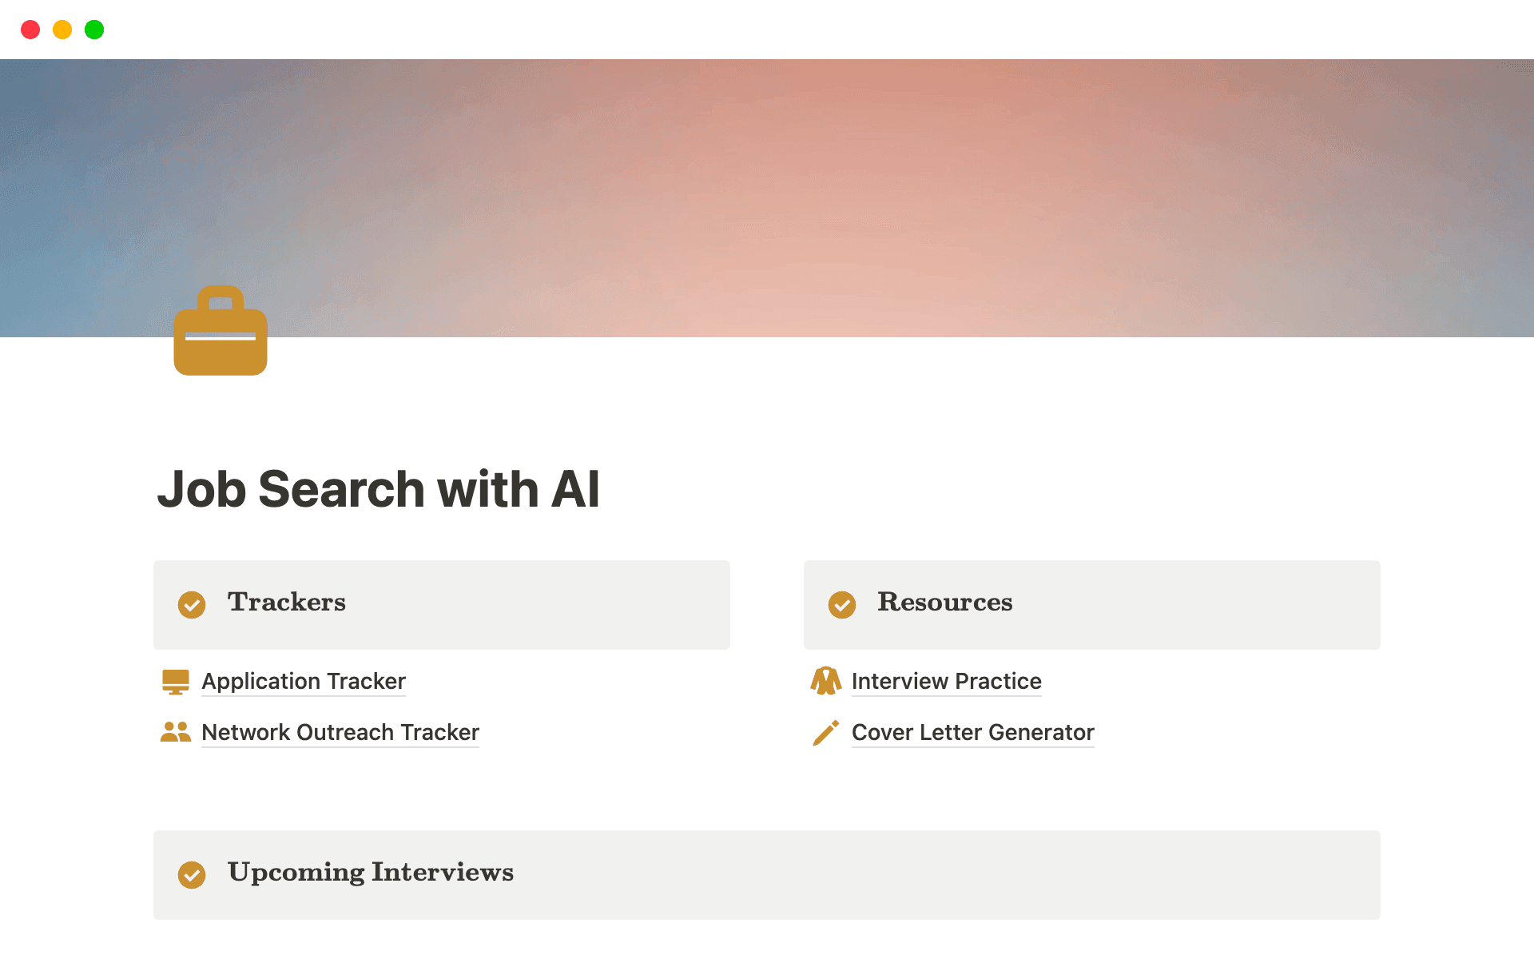1534x959 pixels.
Task: Select the Trackers callout heading
Action: (x=286, y=603)
